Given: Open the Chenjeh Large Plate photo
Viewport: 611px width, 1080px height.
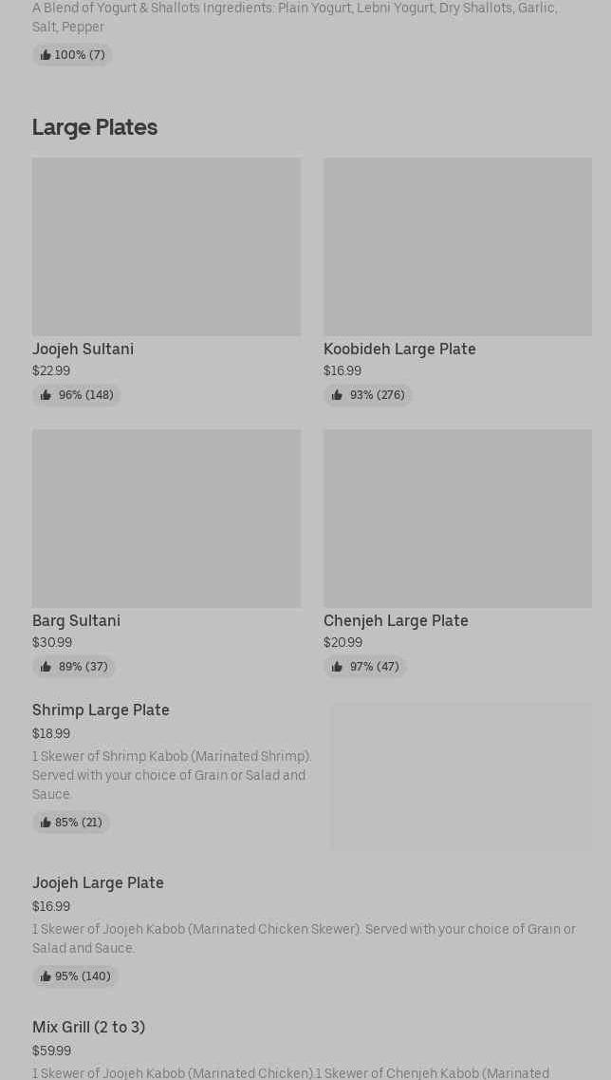Looking at the screenshot, I should tap(457, 518).
